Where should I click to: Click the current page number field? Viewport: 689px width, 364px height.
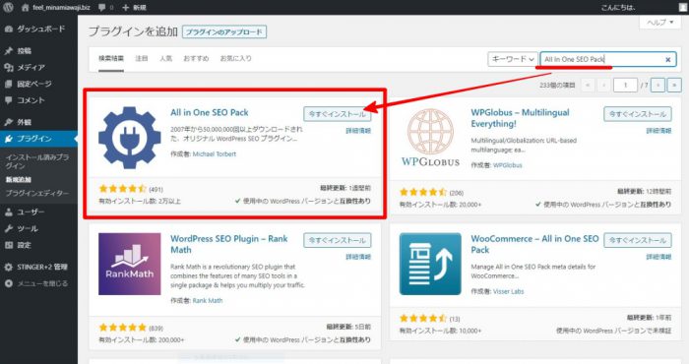tap(625, 86)
